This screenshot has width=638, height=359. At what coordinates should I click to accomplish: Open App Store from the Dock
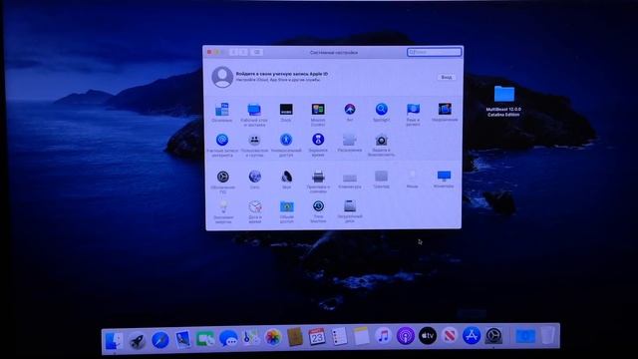(472, 336)
